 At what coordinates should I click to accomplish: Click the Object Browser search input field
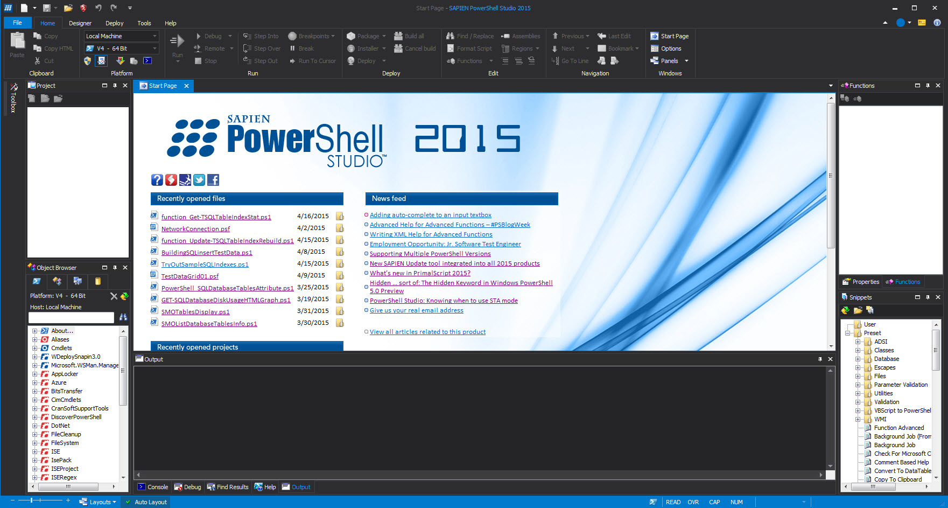click(x=71, y=317)
